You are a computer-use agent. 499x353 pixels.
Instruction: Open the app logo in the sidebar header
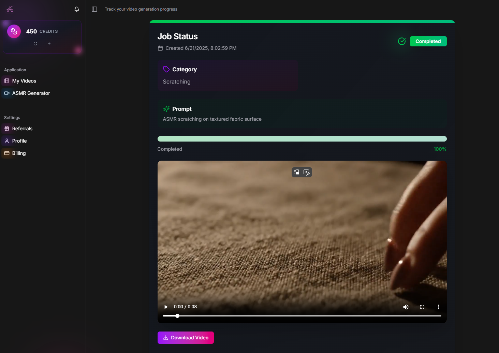(x=10, y=9)
